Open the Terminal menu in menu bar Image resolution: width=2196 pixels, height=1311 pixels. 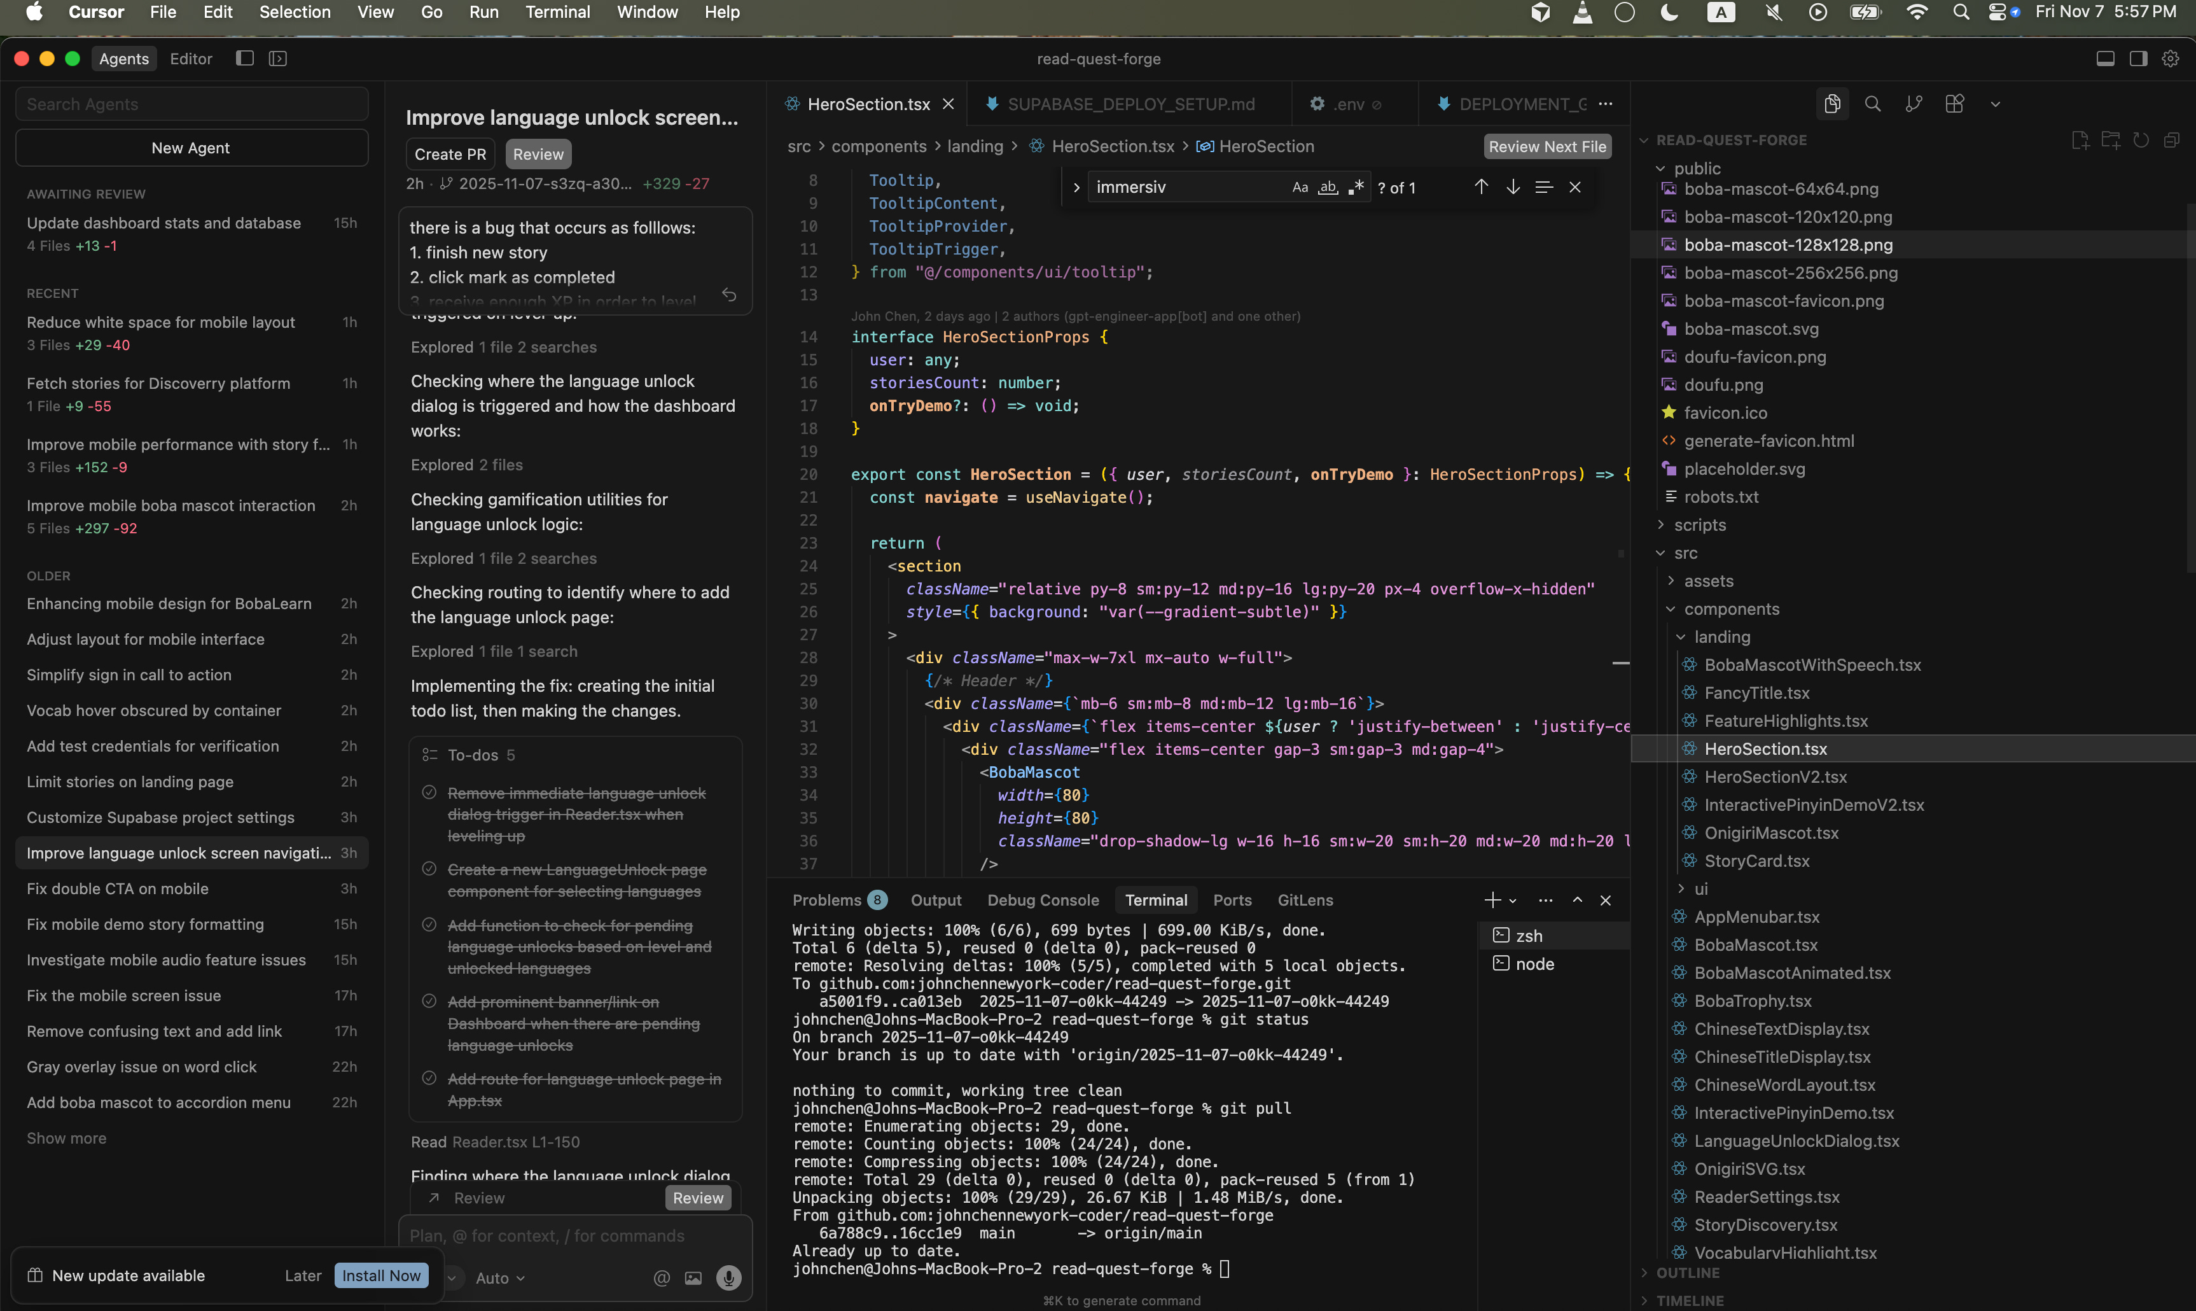pos(557,12)
